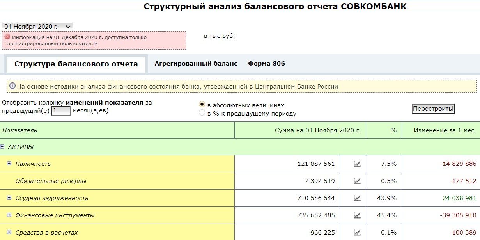This screenshot has width=480, height=240.
Task: Click the change value -39 305 910
Action: [x=458, y=215]
